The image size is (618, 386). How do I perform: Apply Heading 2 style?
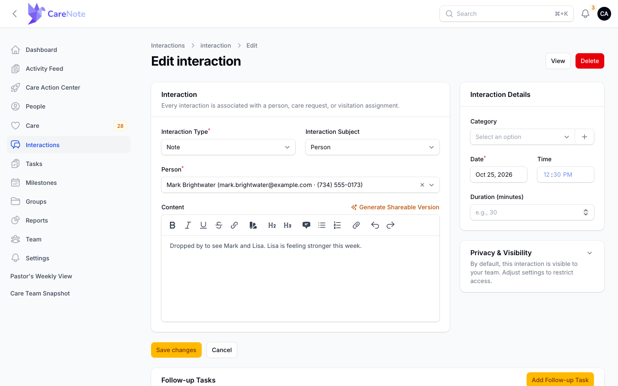pos(272,225)
